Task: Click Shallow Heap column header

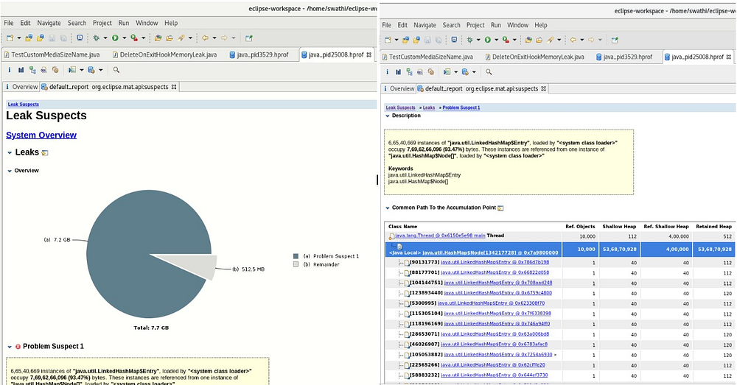Action: (x=619, y=226)
